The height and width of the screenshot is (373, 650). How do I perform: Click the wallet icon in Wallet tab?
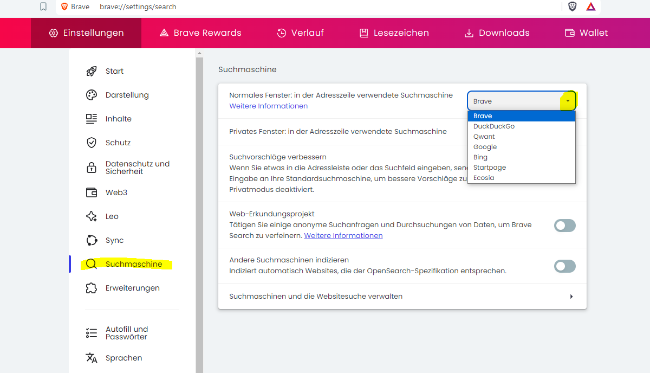pyautogui.click(x=569, y=33)
